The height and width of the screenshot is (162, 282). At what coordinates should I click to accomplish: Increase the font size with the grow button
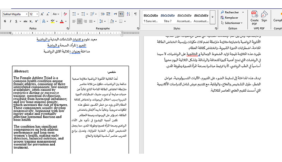(42, 14)
